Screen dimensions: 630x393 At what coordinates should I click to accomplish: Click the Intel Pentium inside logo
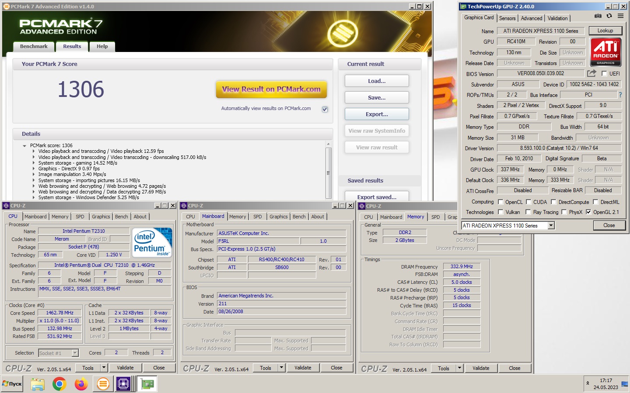[152, 242]
